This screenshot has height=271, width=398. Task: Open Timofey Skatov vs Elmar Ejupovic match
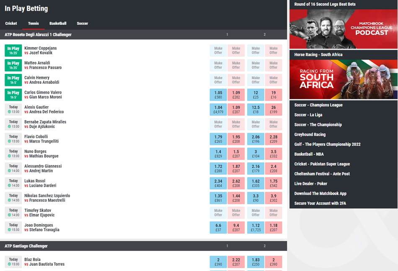(x=39, y=213)
